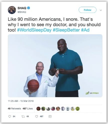Open the SHAQ profile avatar
The width and height of the screenshot is (108, 124).
[12, 10]
